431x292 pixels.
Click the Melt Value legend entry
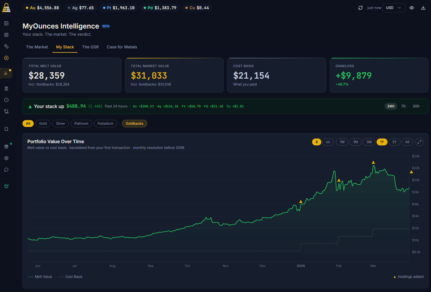(40, 277)
